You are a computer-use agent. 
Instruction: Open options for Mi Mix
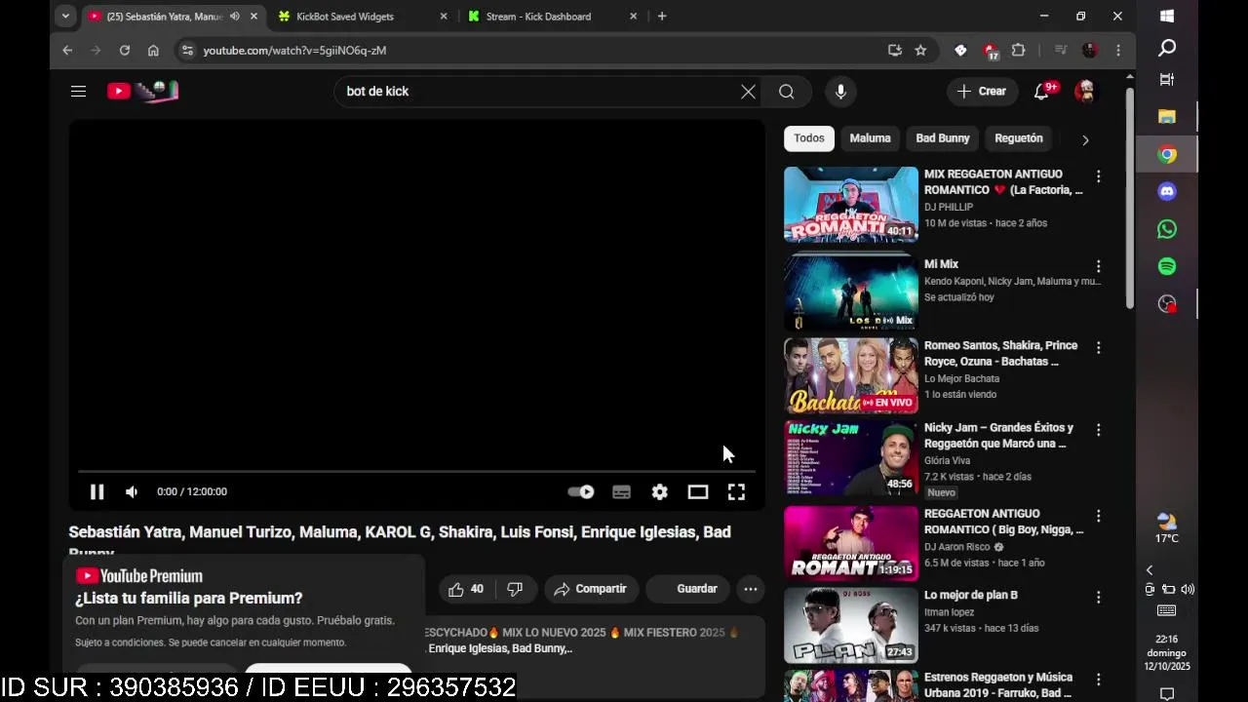1098,266
